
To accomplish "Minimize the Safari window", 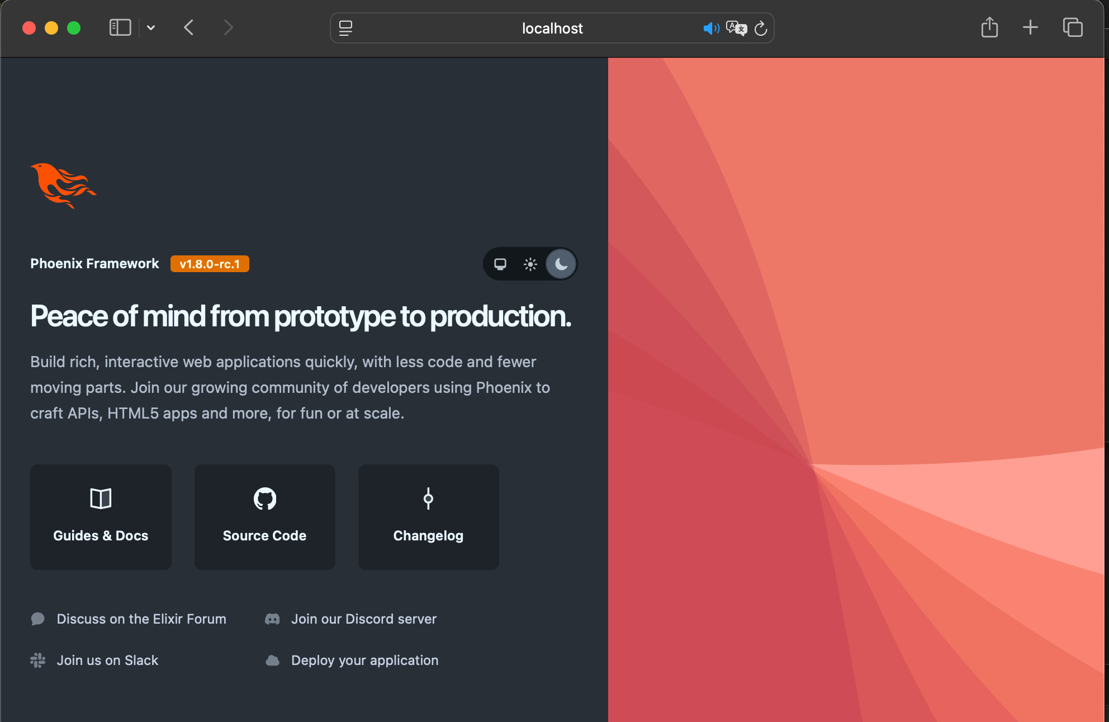I will pyautogui.click(x=51, y=28).
